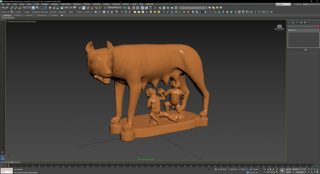
Task: Toggle the Angle Snap button
Action: 92,8
